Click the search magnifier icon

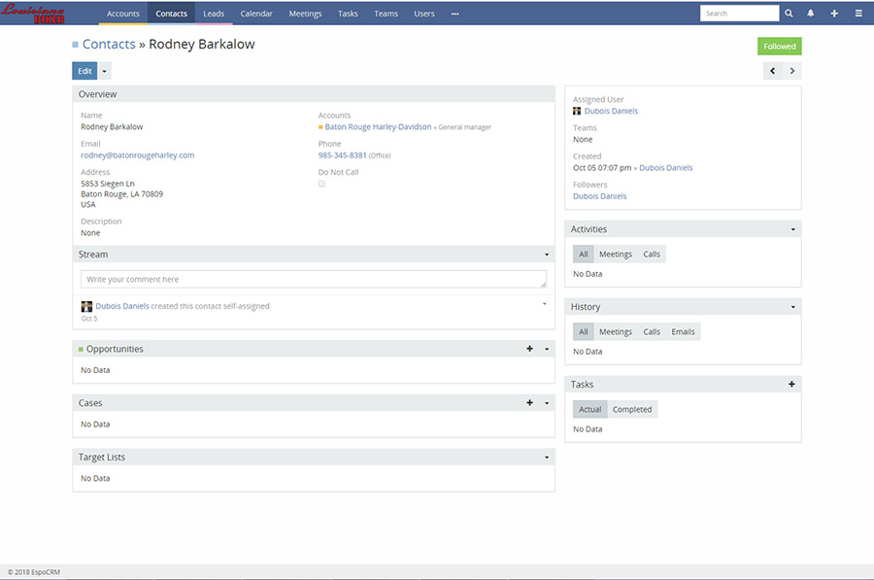pyautogui.click(x=789, y=14)
